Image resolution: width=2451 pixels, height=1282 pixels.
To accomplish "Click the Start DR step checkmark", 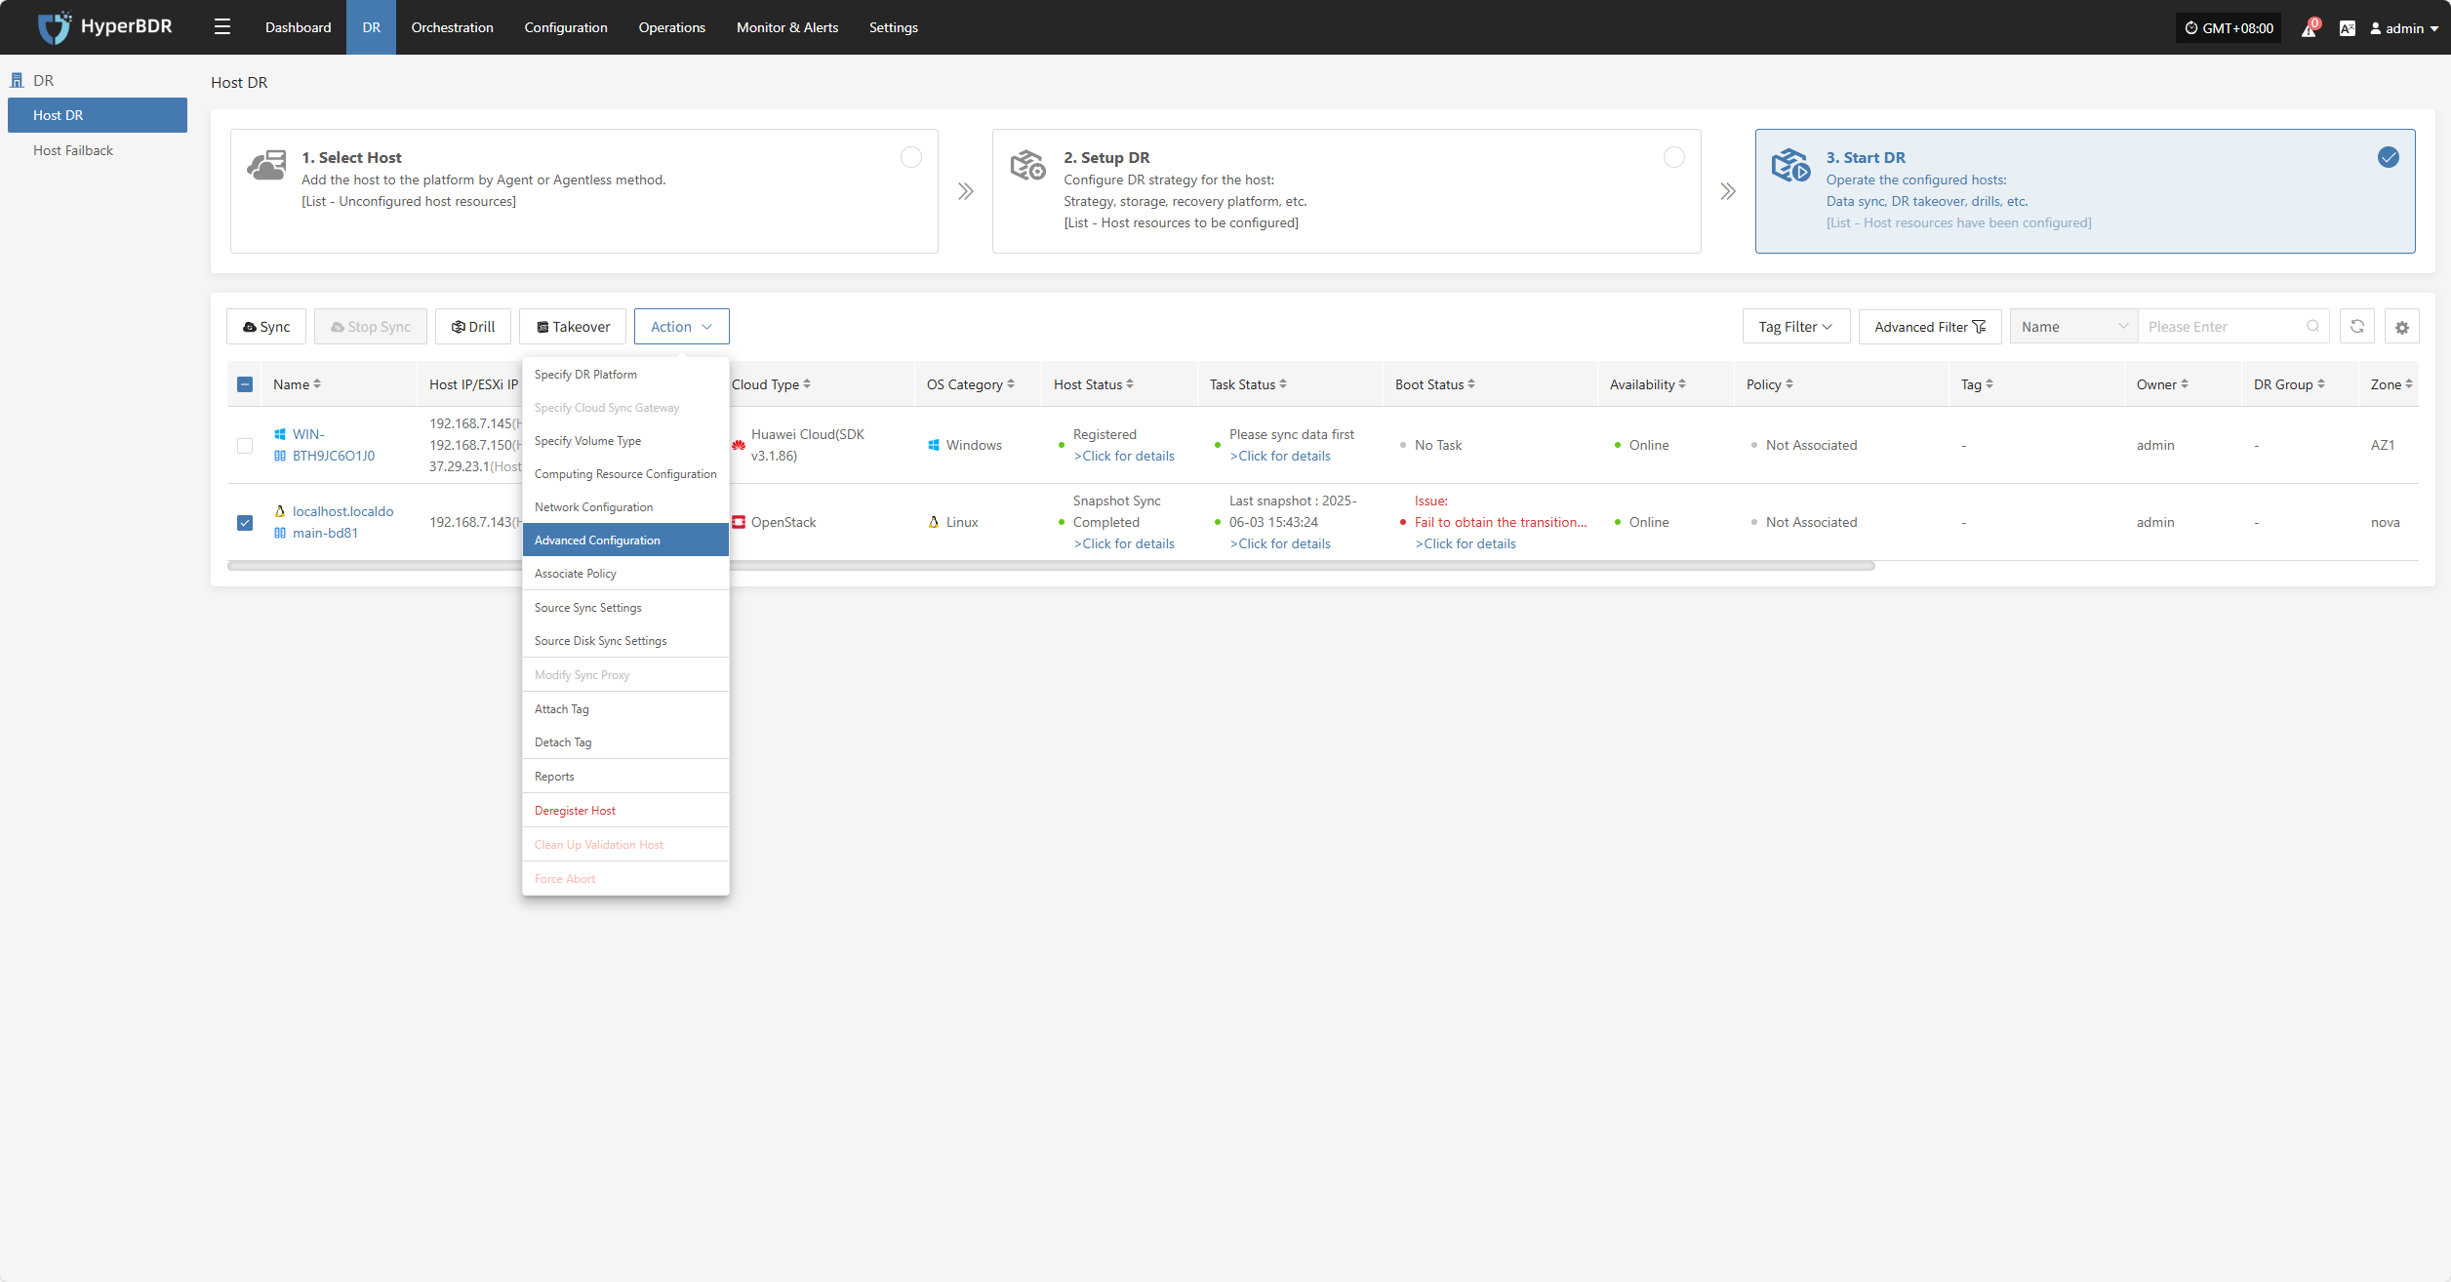I will click(2389, 157).
